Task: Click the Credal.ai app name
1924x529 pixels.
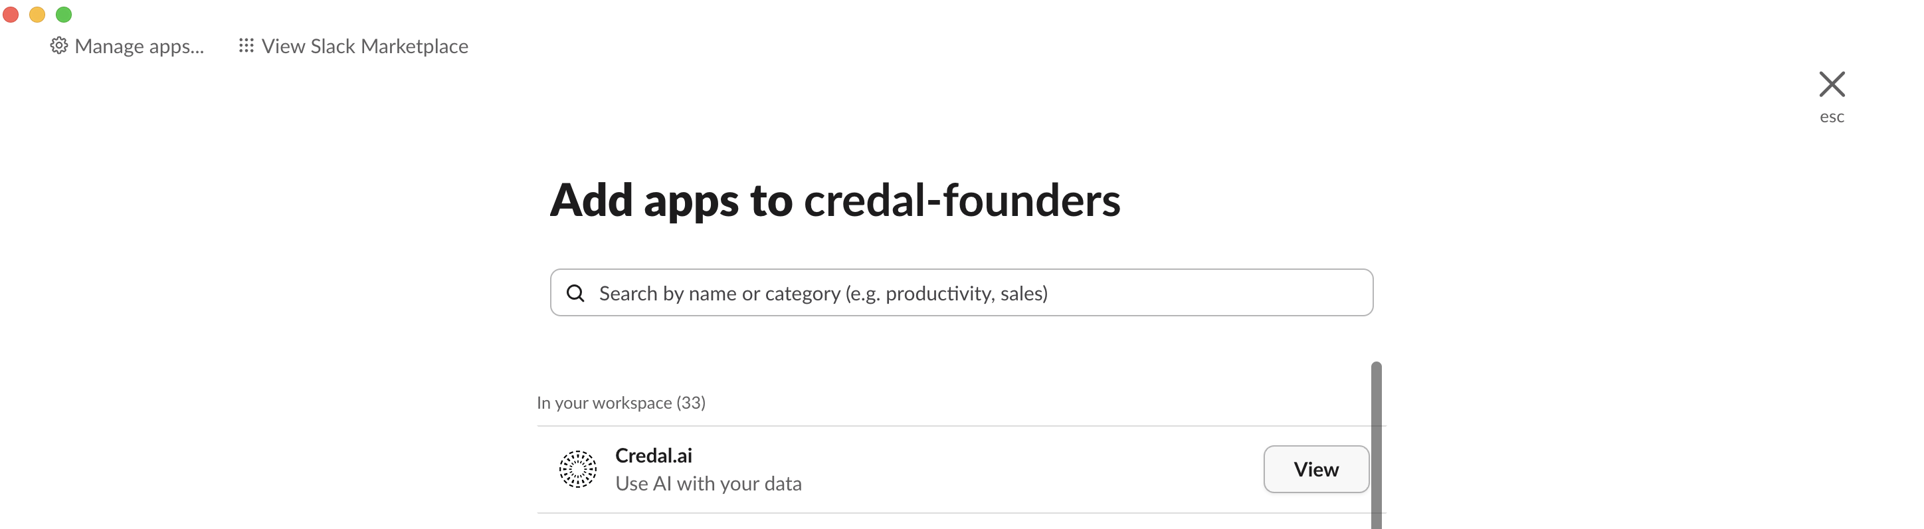Action: [x=654, y=456]
